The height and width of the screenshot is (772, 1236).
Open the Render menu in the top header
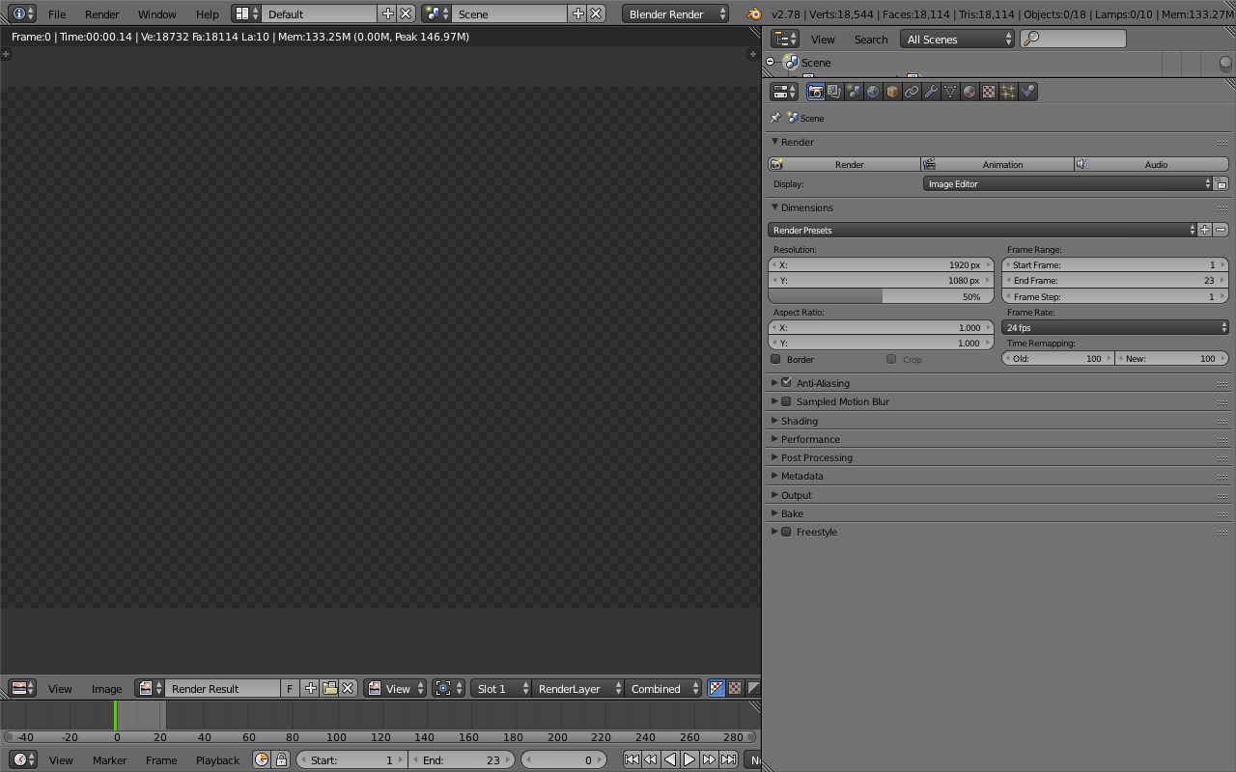(101, 14)
